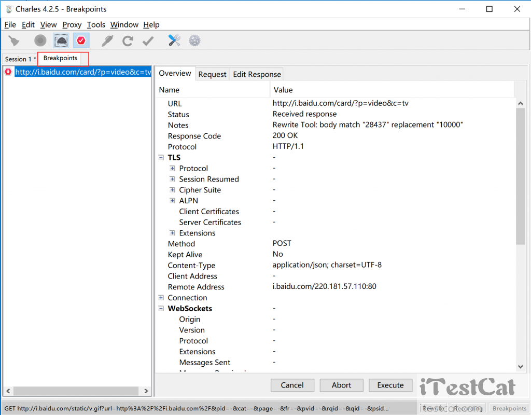
Task: Click the Abort button
Action: 341,385
